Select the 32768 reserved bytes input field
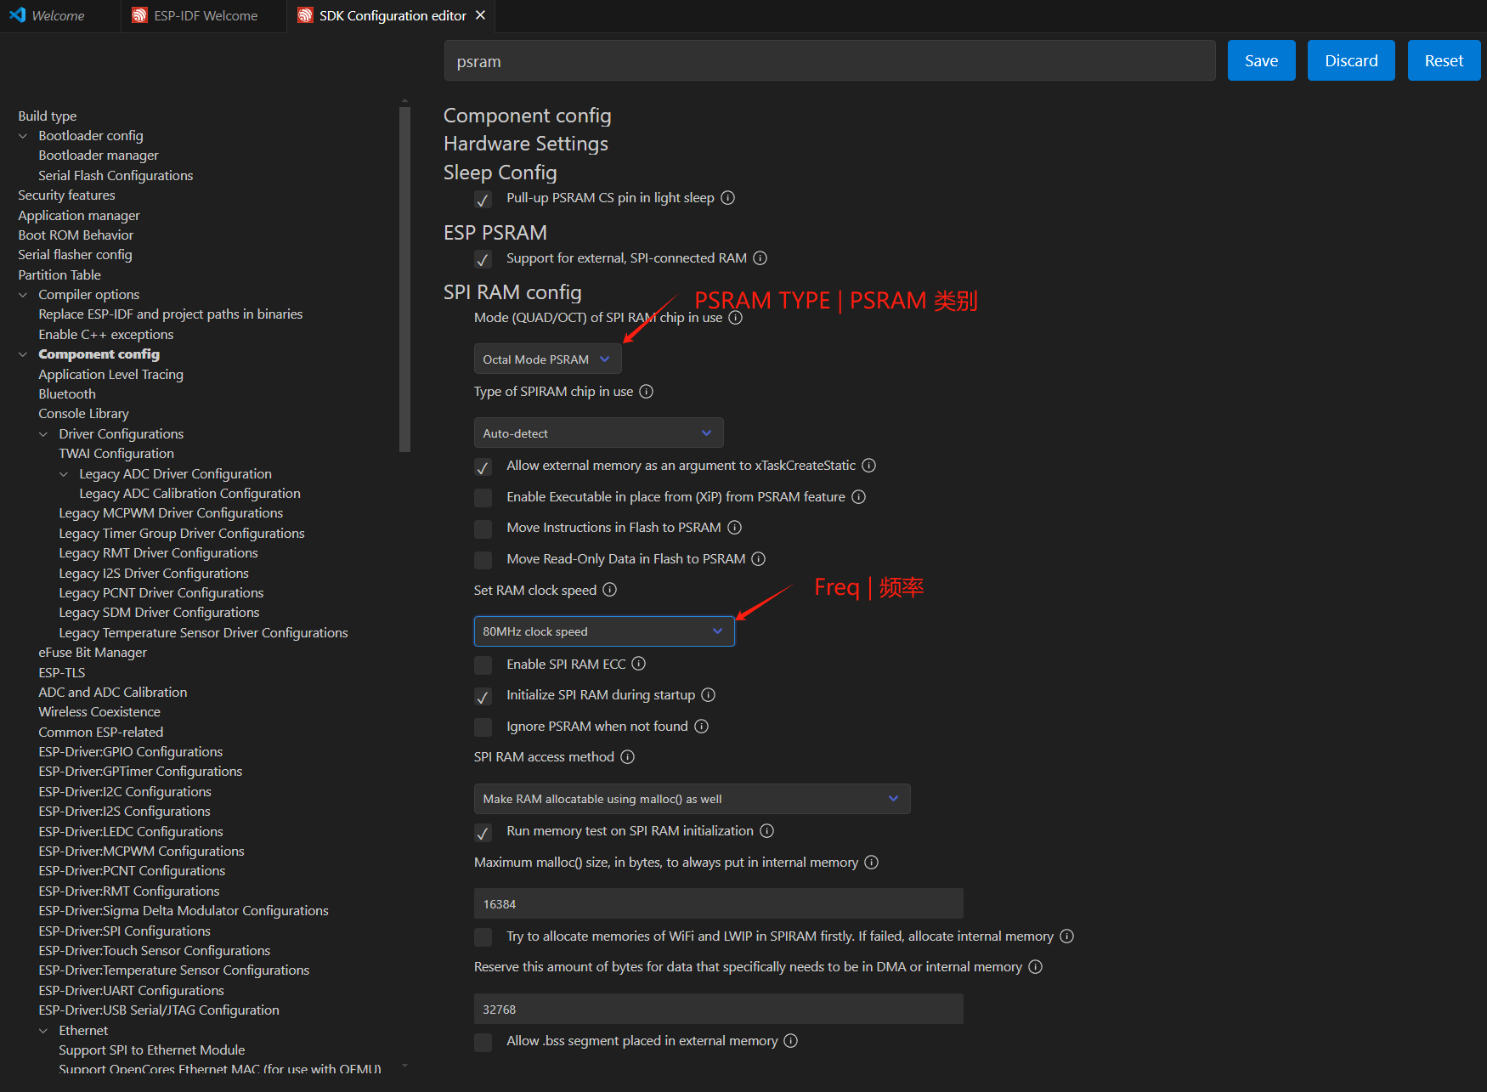This screenshot has width=1487, height=1092. tap(718, 1009)
